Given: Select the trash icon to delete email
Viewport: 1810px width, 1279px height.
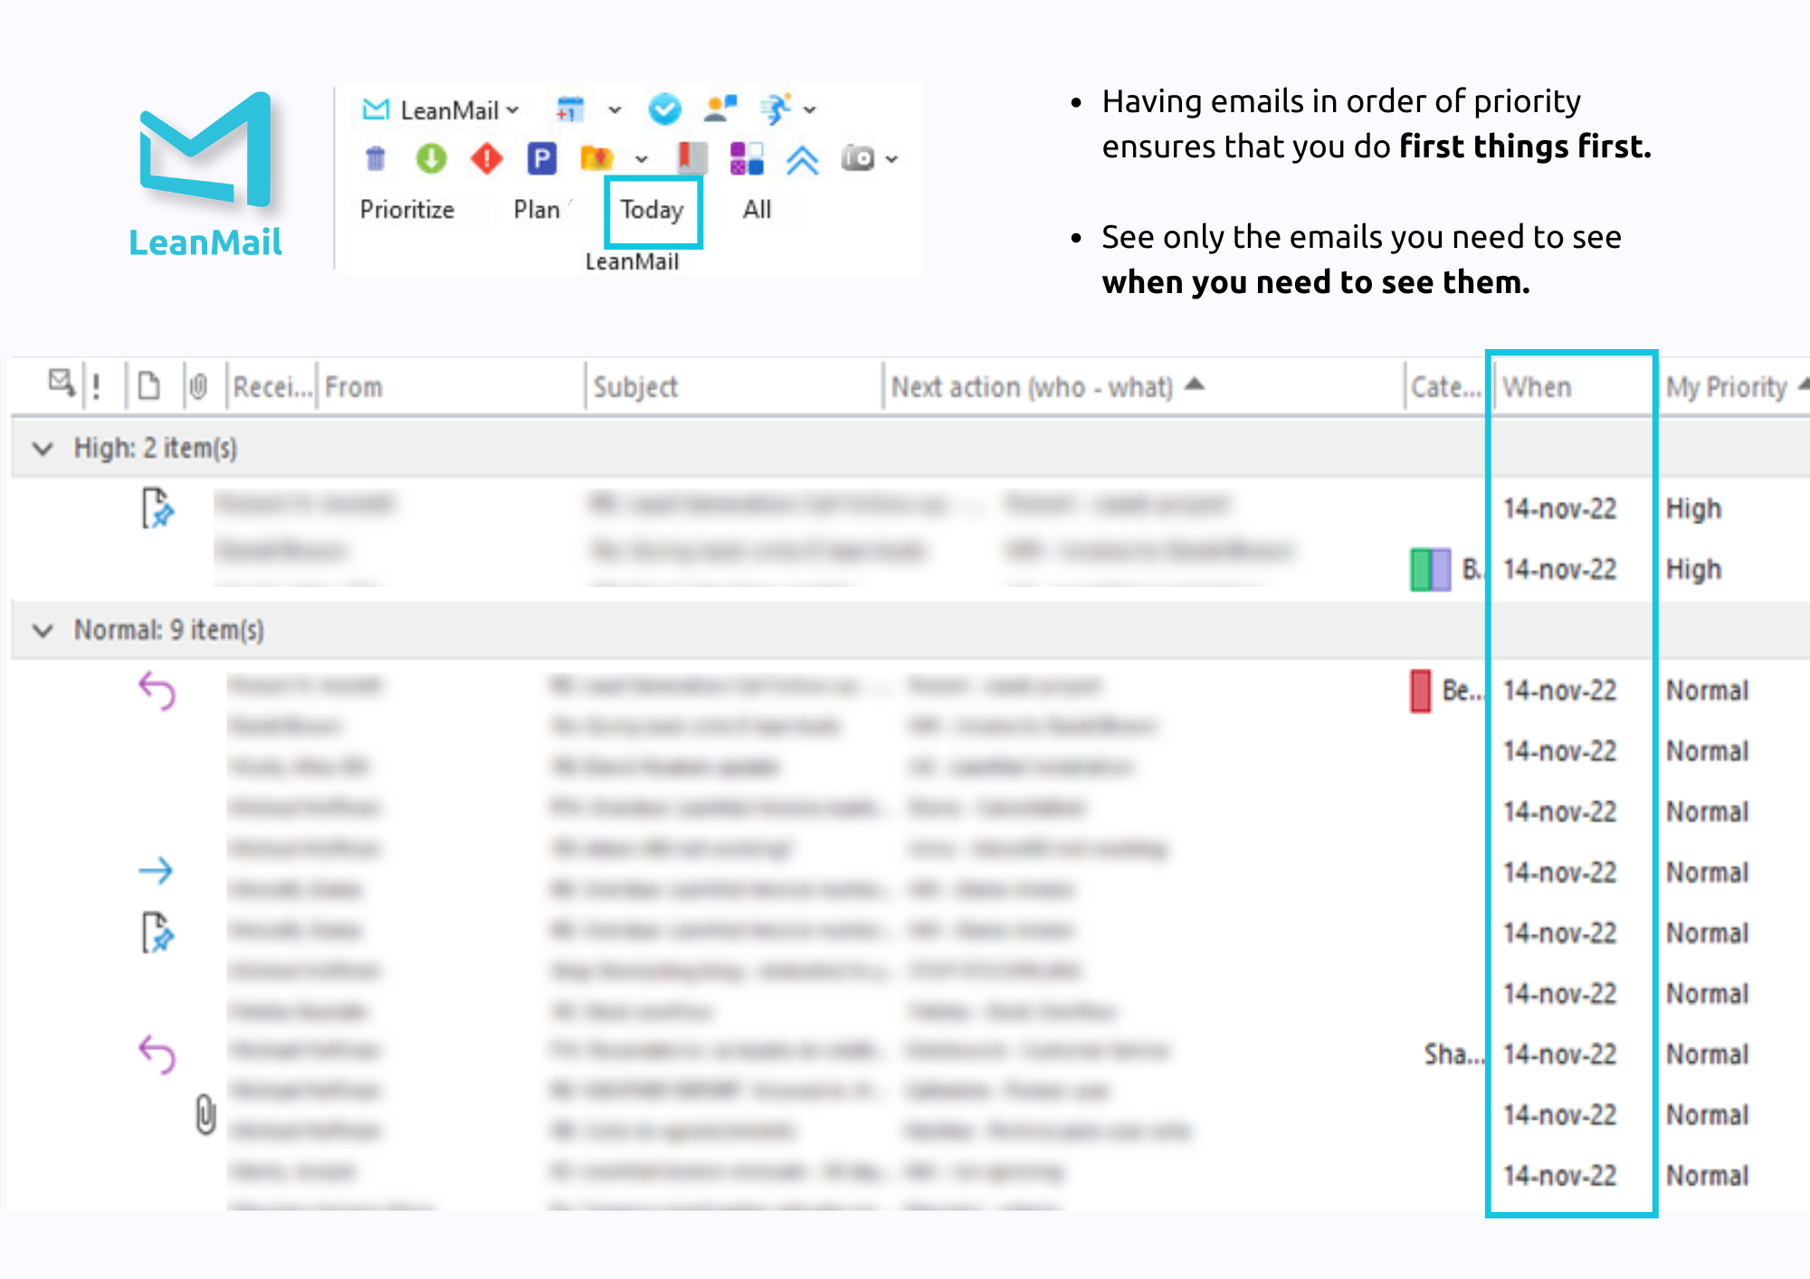Looking at the screenshot, I should (376, 159).
